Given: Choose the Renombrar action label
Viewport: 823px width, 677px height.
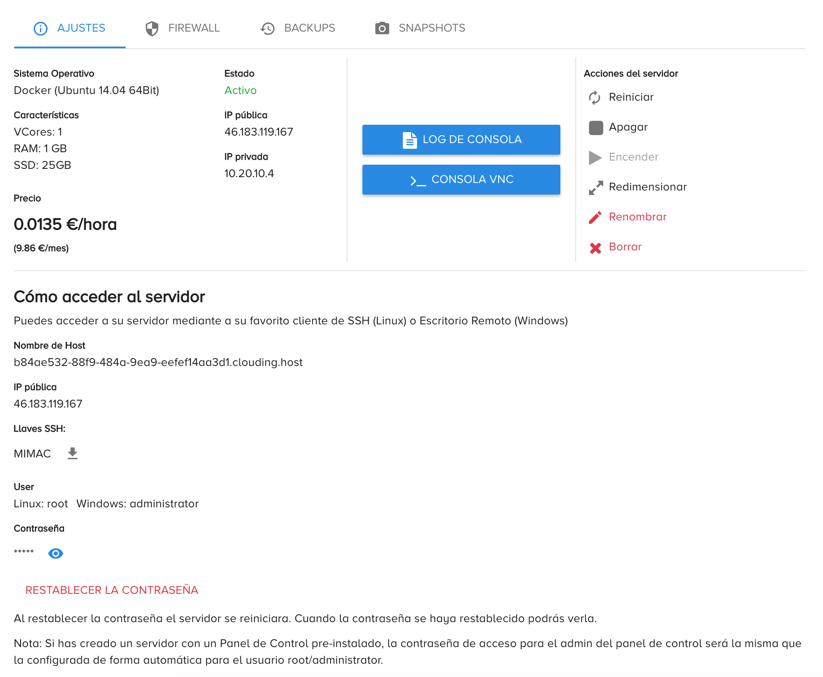Looking at the screenshot, I should (x=638, y=217).
